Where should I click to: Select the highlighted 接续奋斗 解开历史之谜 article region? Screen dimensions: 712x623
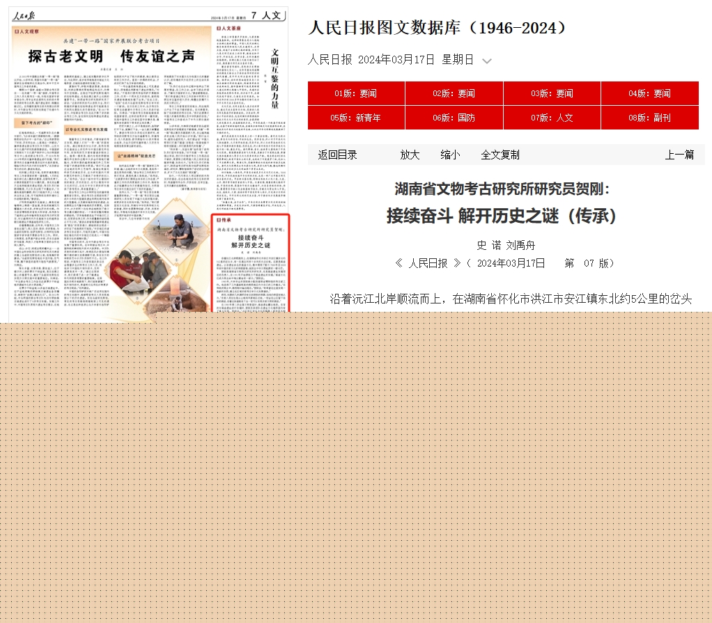(250, 263)
